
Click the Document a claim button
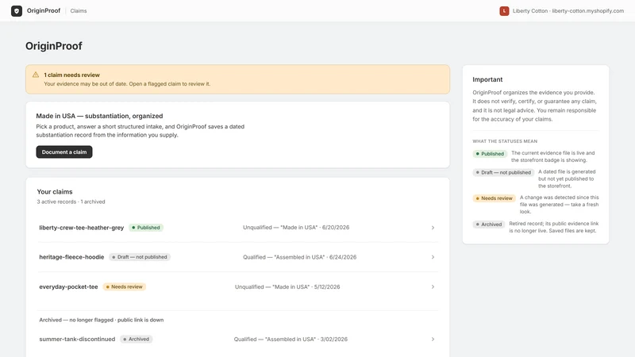click(x=64, y=152)
